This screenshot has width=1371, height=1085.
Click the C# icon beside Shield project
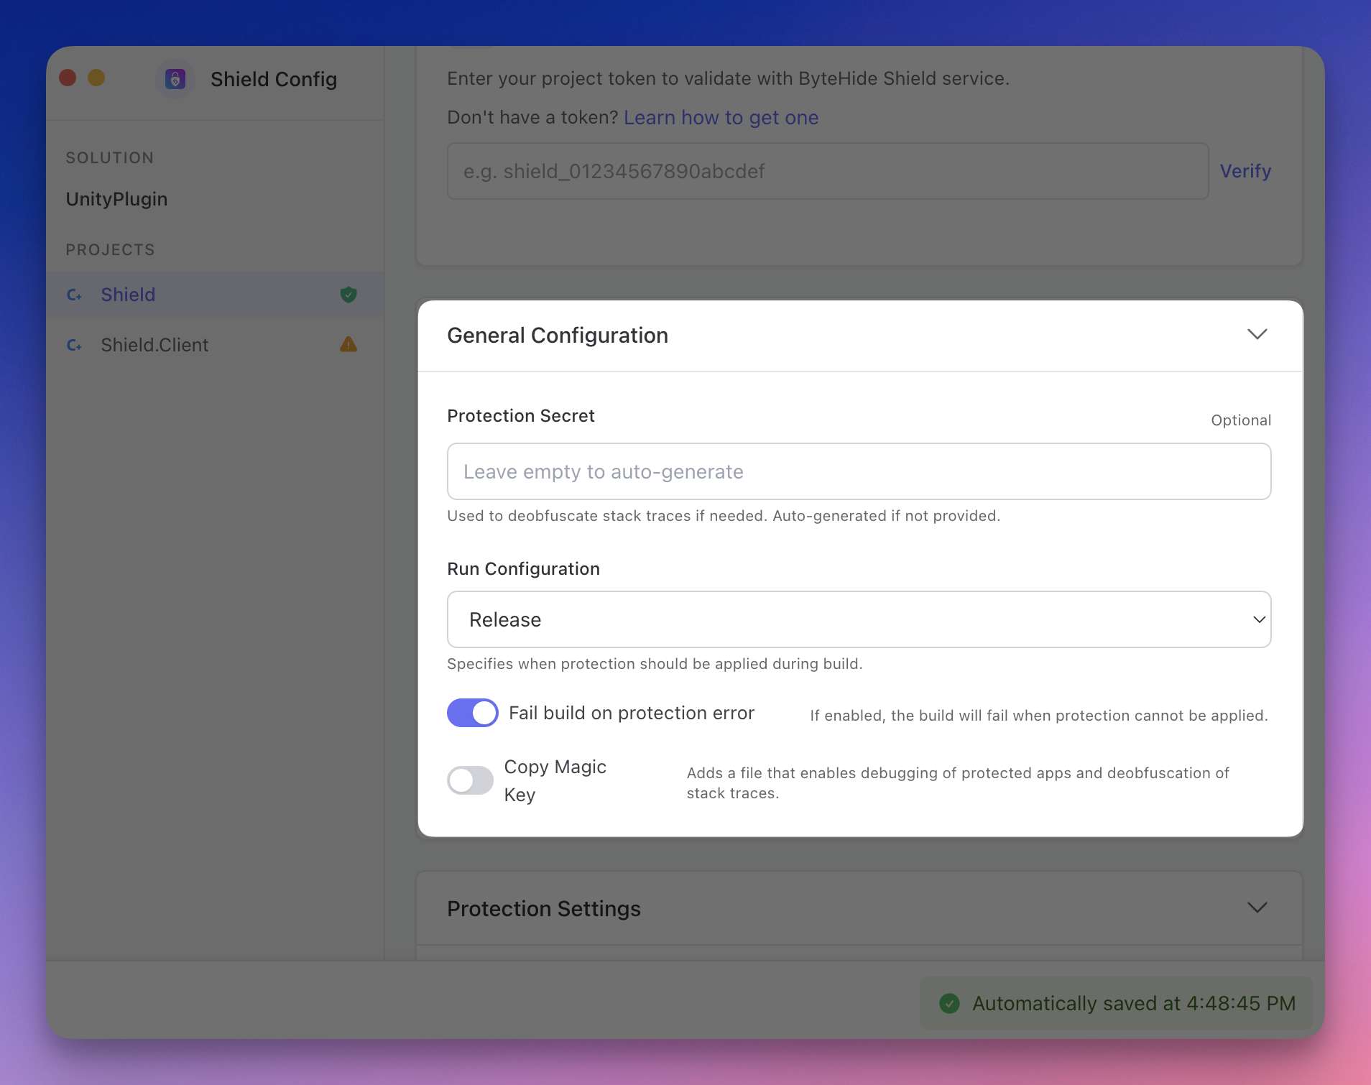(74, 295)
